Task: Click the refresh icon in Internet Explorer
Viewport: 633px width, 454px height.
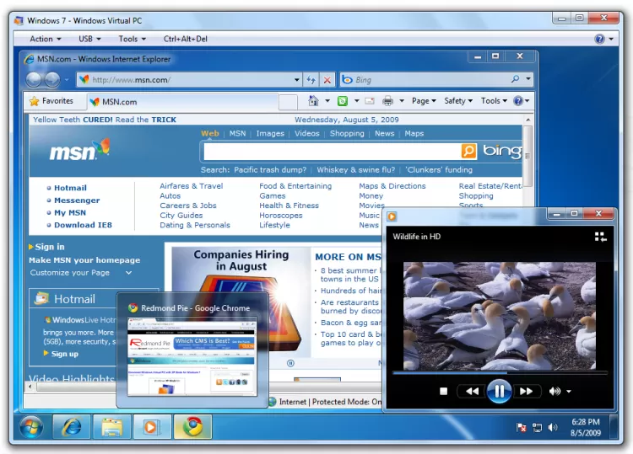Action: click(x=311, y=80)
